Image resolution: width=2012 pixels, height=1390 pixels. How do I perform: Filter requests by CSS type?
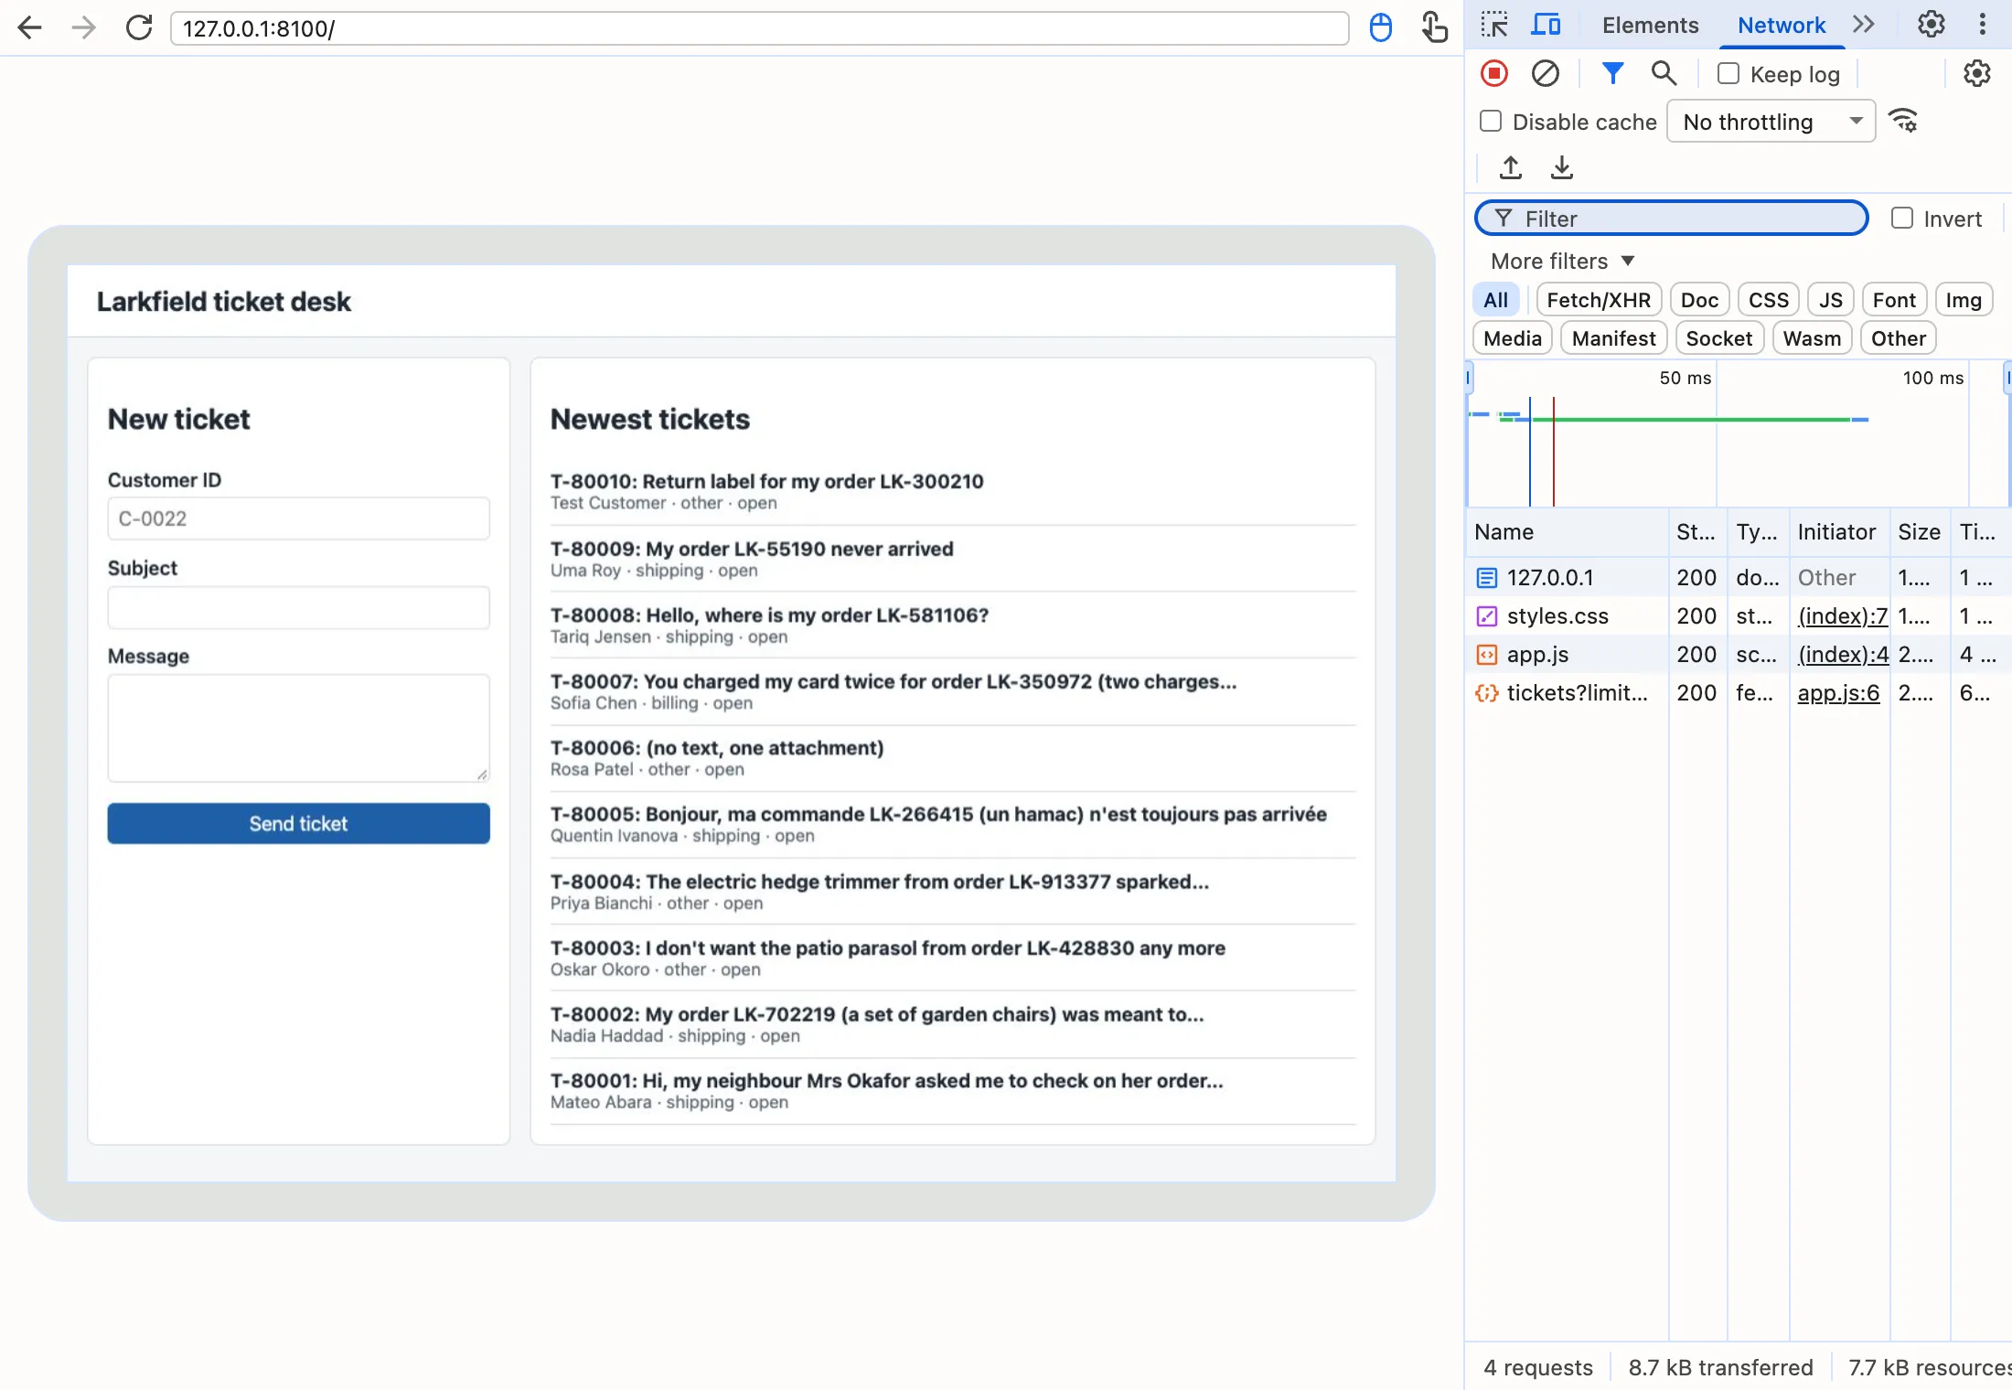[x=1769, y=300]
